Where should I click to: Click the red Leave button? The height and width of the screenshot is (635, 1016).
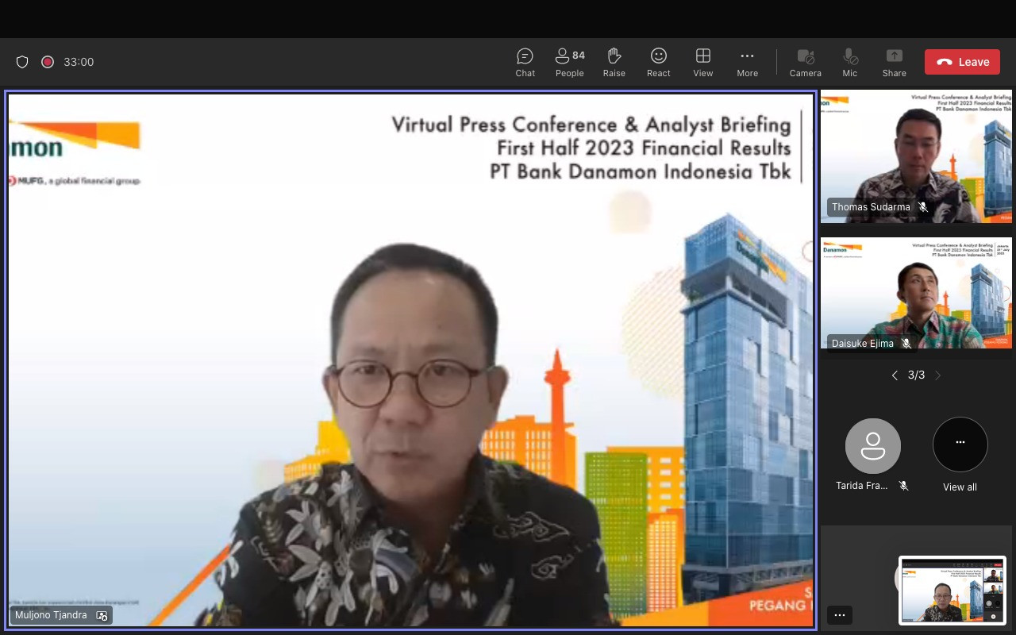pyautogui.click(x=962, y=62)
